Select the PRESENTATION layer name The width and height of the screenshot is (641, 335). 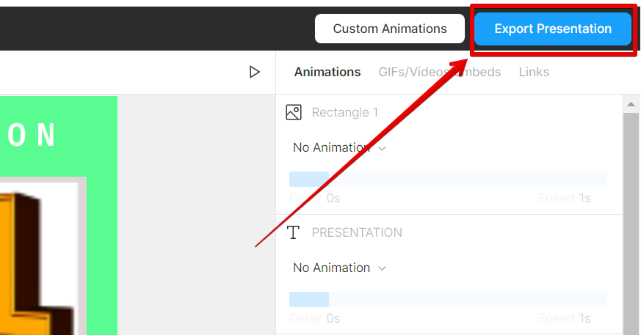click(357, 232)
